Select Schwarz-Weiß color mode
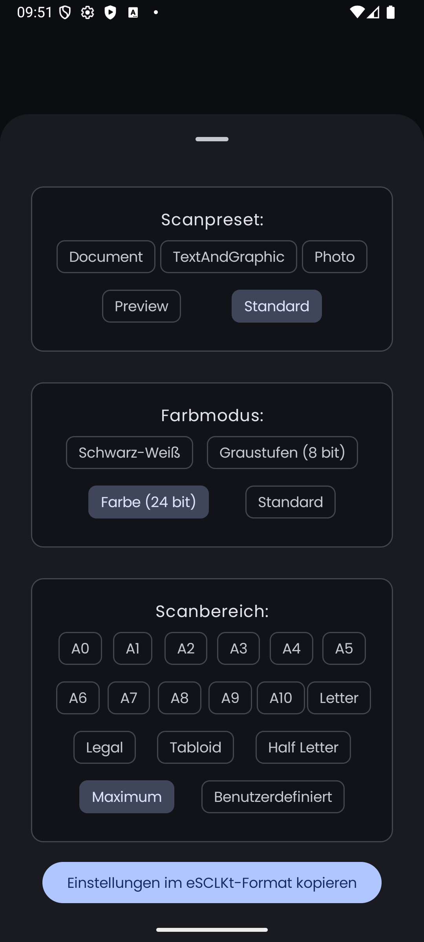The width and height of the screenshot is (424, 942). tap(130, 453)
